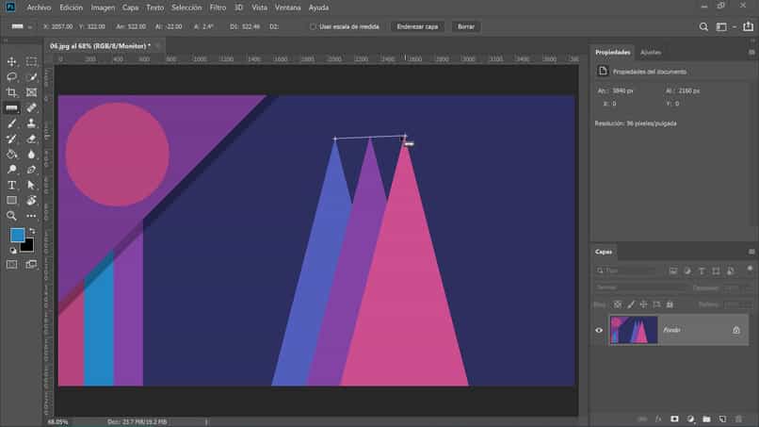Open the Archivo menu
This screenshot has width=759, height=427.
(39, 8)
